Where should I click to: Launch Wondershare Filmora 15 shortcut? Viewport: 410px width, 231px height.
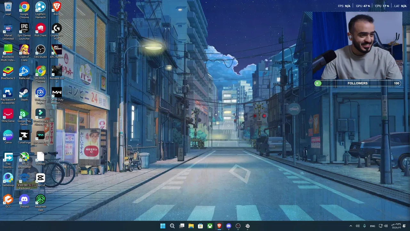click(x=40, y=117)
